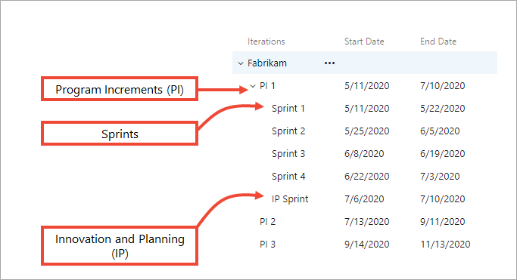Select Sprint 3 in the iteration tree
This screenshot has width=517, height=280.
point(288,154)
